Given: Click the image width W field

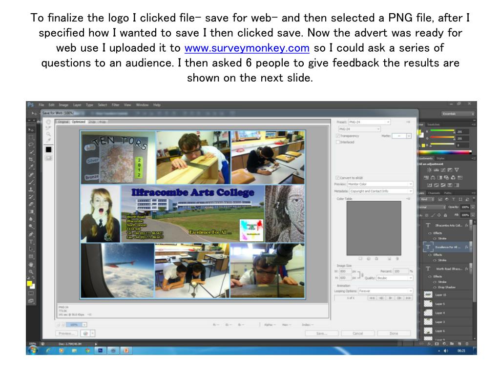Looking at the screenshot, I should click(345, 271).
